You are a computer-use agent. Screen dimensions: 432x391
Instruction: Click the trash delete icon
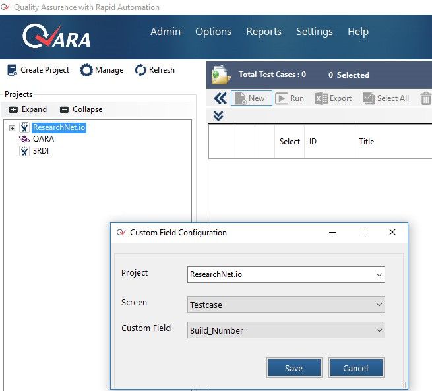(x=425, y=98)
